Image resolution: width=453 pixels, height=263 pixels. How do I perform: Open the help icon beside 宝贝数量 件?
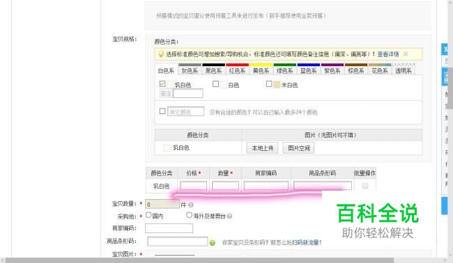pyautogui.click(x=191, y=205)
